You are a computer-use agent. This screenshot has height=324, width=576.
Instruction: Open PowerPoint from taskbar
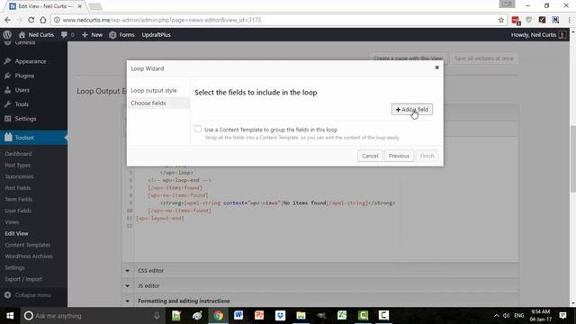259,316
